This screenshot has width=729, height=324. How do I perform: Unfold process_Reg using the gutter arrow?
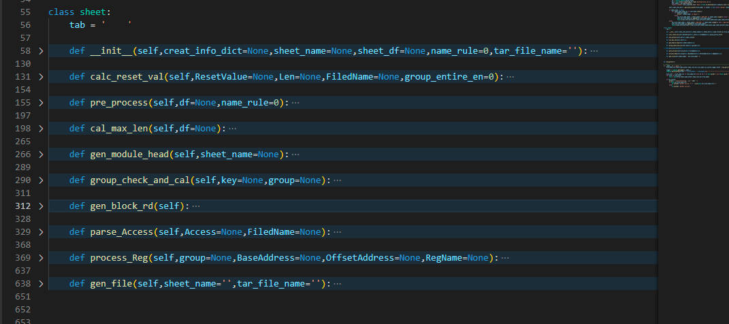pyautogui.click(x=41, y=258)
